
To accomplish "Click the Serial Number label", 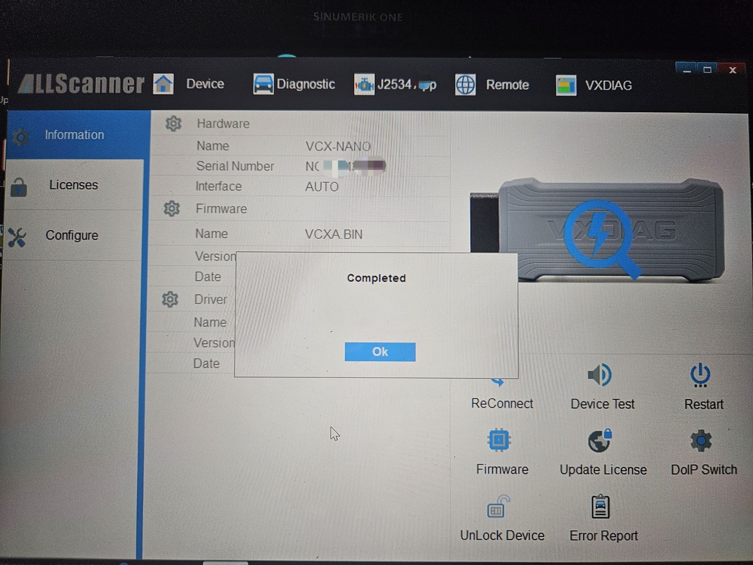I will 235,166.
